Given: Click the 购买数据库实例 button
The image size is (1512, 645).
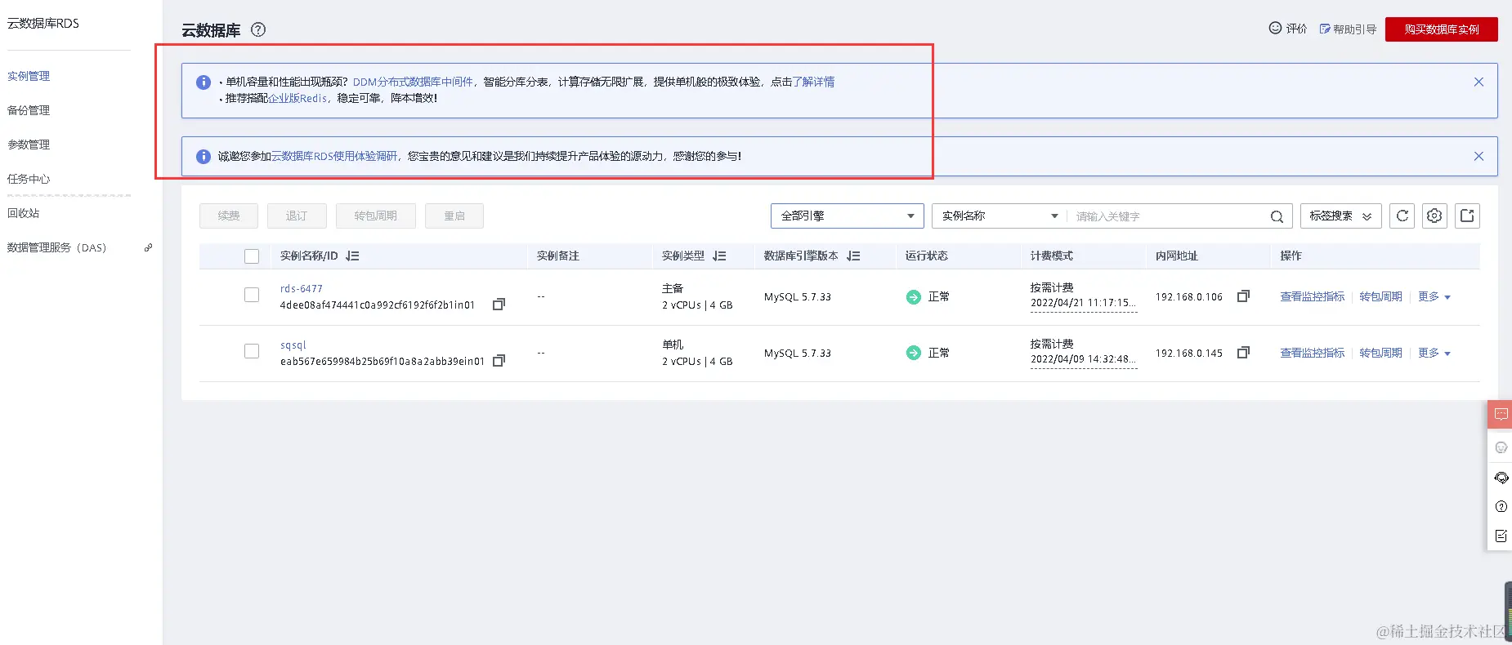Looking at the screenshot, I should pos(1442,29).
